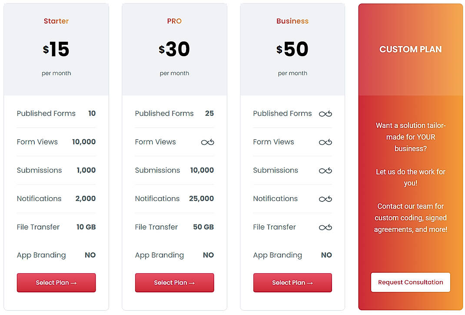Click the infinity icon for Pro Form Views
This screenshot has width=465, height=315.
[x=207, y=141]
